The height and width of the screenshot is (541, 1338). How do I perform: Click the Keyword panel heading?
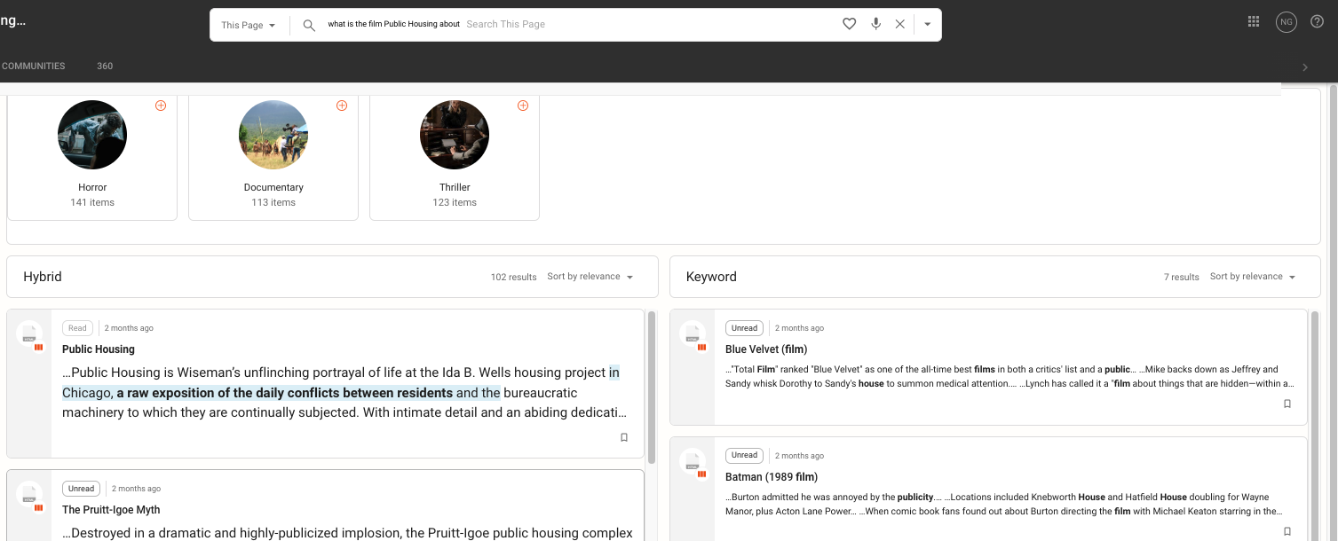[x=711, y=277]
